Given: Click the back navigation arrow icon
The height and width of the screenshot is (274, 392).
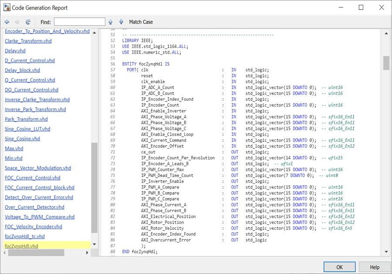Looking at the screenshot, I should click(7, 22).
